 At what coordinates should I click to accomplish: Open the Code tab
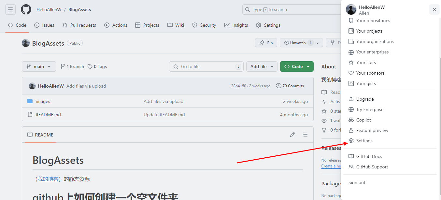17,25
